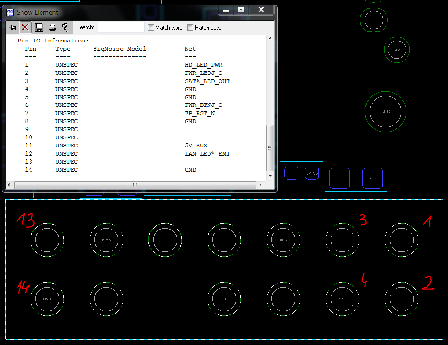Select pin pad marked 3 on the PCB

tap(342, 240)
